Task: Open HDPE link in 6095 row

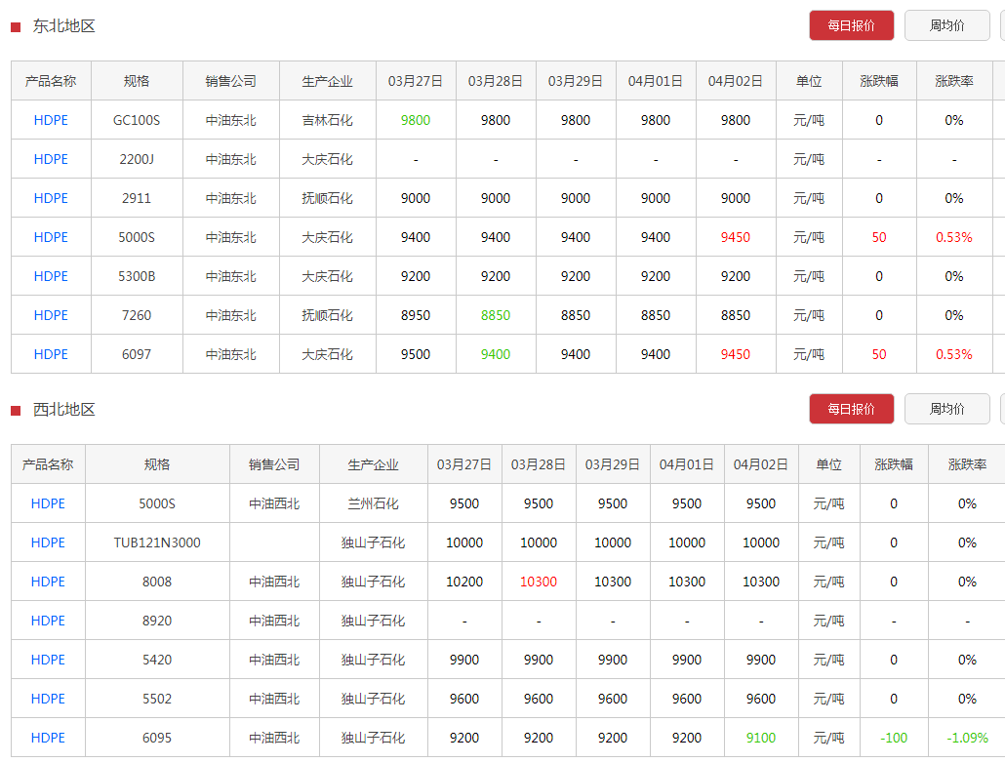Action: coord(48,738)
